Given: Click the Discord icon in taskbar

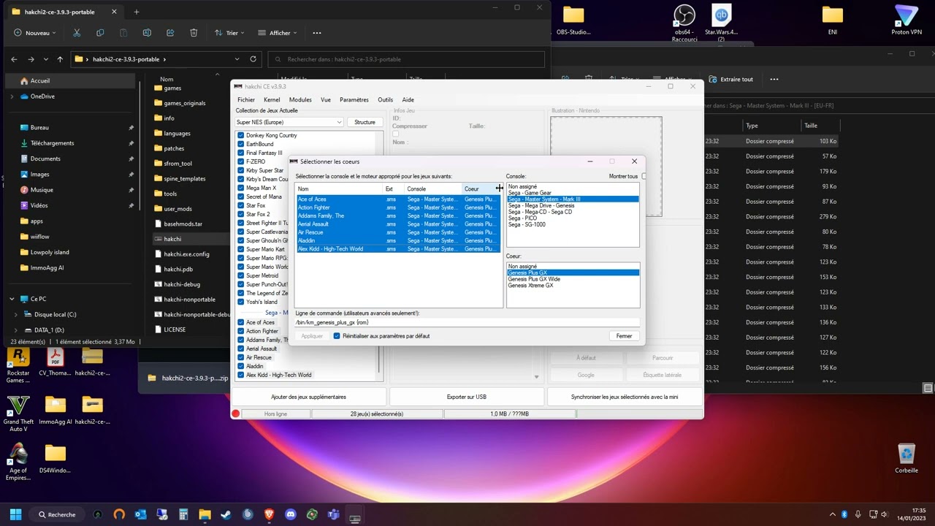Looking at the screenshot, I should [291, 514].
